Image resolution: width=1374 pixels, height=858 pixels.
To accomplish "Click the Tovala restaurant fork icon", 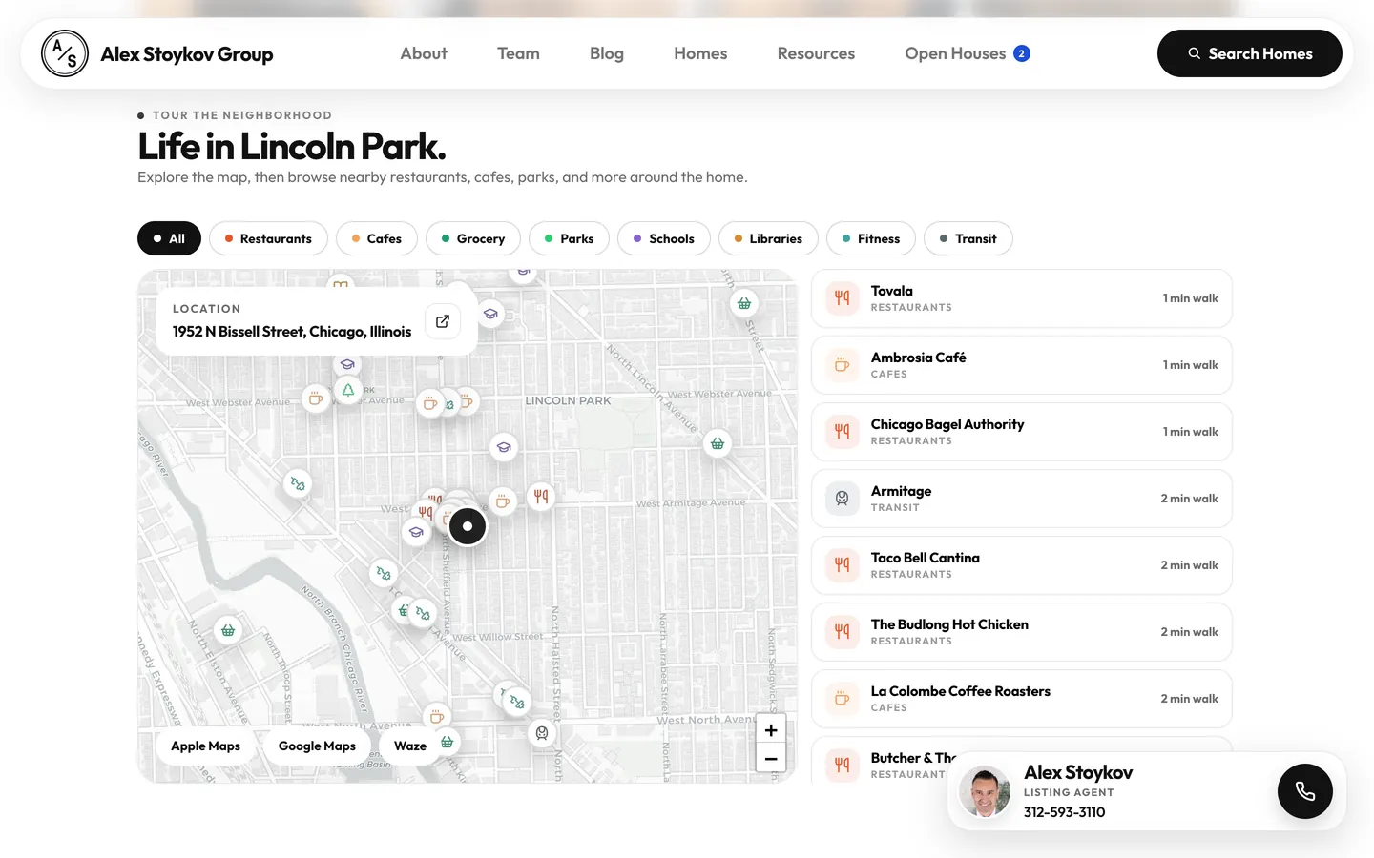I will point(843,298).
